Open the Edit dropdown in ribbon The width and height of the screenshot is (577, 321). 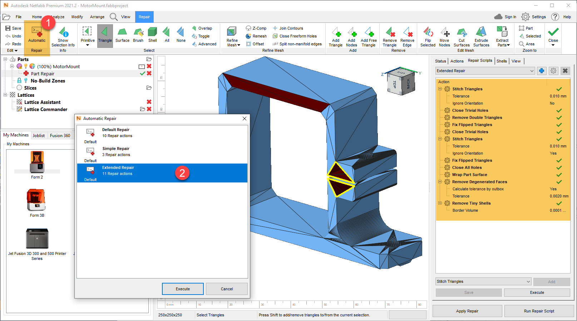point(12,50)
